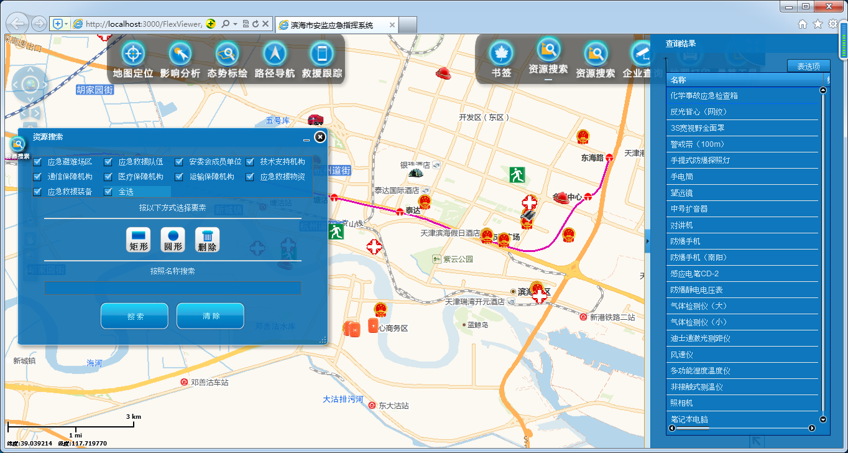Click the localhost address bar
Screen dimensions: 848x453
(x=144, y=24)
